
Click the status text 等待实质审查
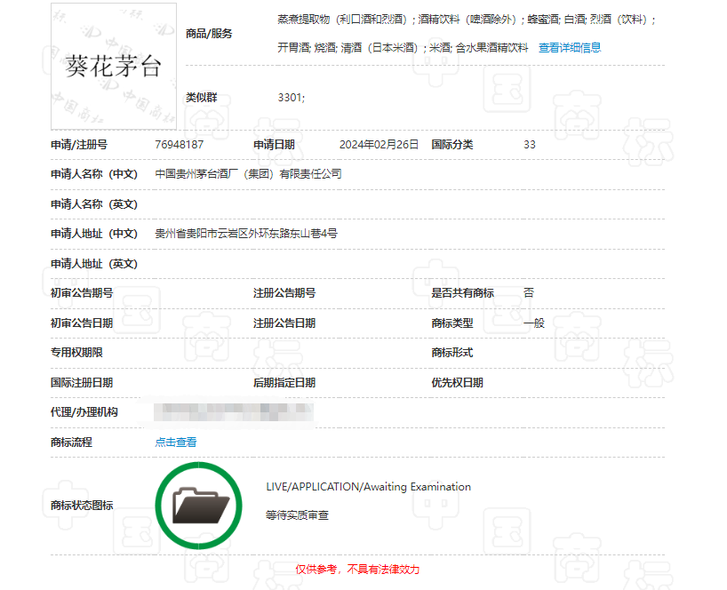click(297, 515)
